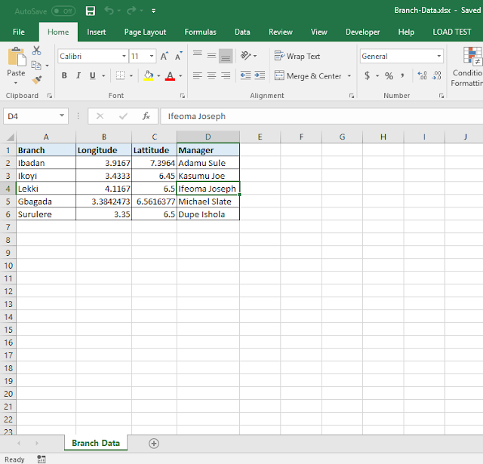Launch the Number format dialog
This screenshot has width=483, height=464.
[x=441, y=96]
